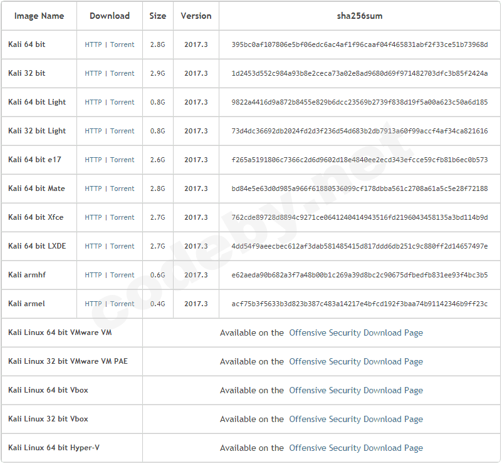Open Offensive Security page for 64 bit VMware VM
The height and width of the screenshot is (464, 502).
(x=355, y=333)
